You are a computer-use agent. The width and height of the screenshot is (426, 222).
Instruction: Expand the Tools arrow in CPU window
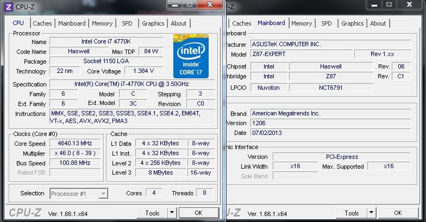point(172,213)
